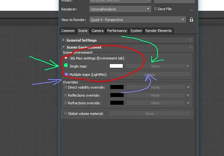224x156 pixels.
Task: Toggle the map checkbox for Refractions override
Action: coord(188,103)
